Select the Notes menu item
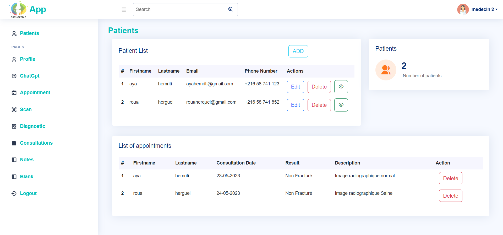The height and width of the screenshot is (235, 503). [27, 160]
